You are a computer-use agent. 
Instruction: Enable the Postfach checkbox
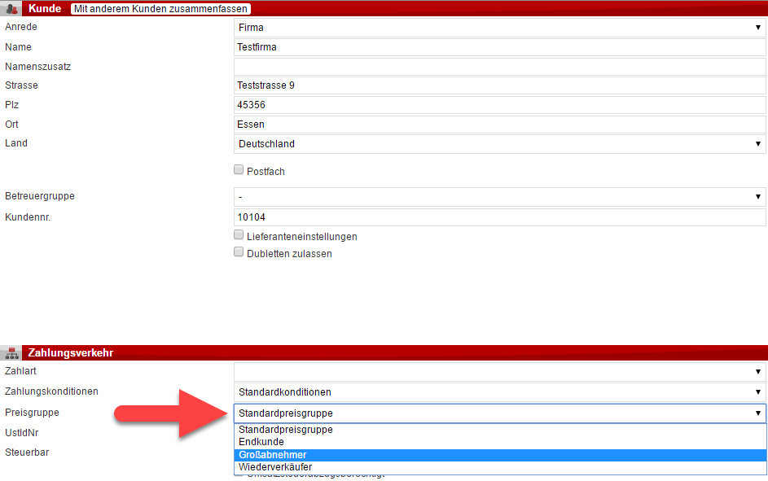coord(239,170)
